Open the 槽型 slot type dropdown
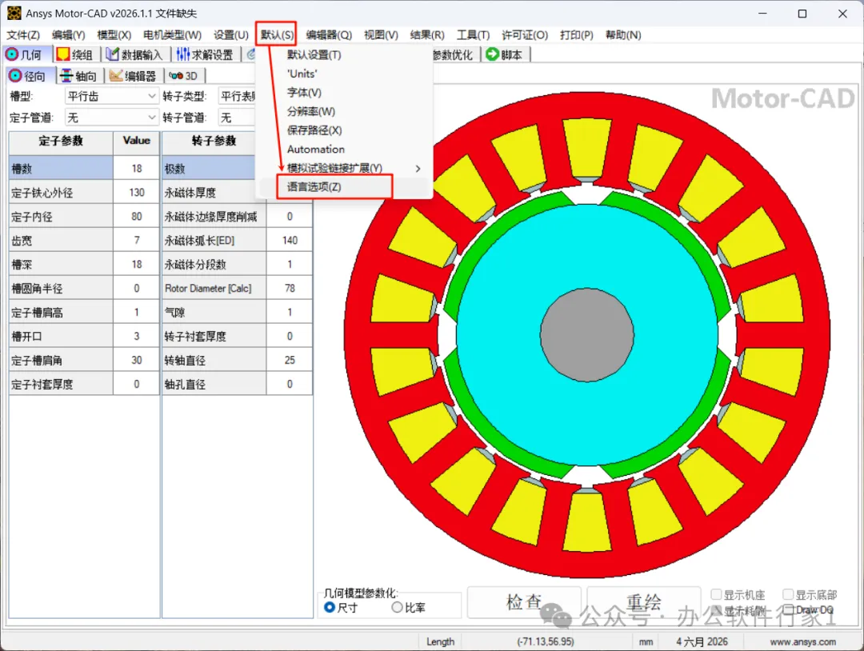This screenshot has width=864, height=651. (x=112, y=97)
